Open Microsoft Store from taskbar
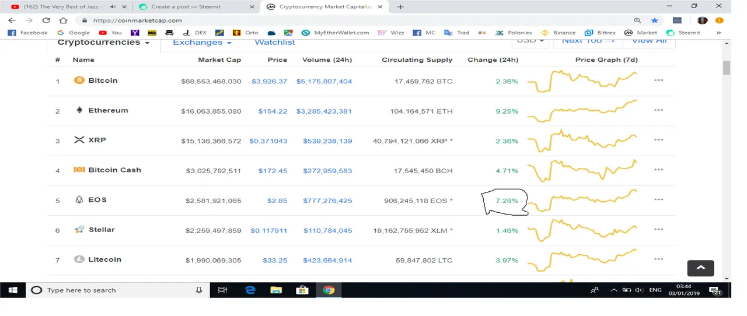This screenshot has width=747, height=316. click(x=302, y=290)
